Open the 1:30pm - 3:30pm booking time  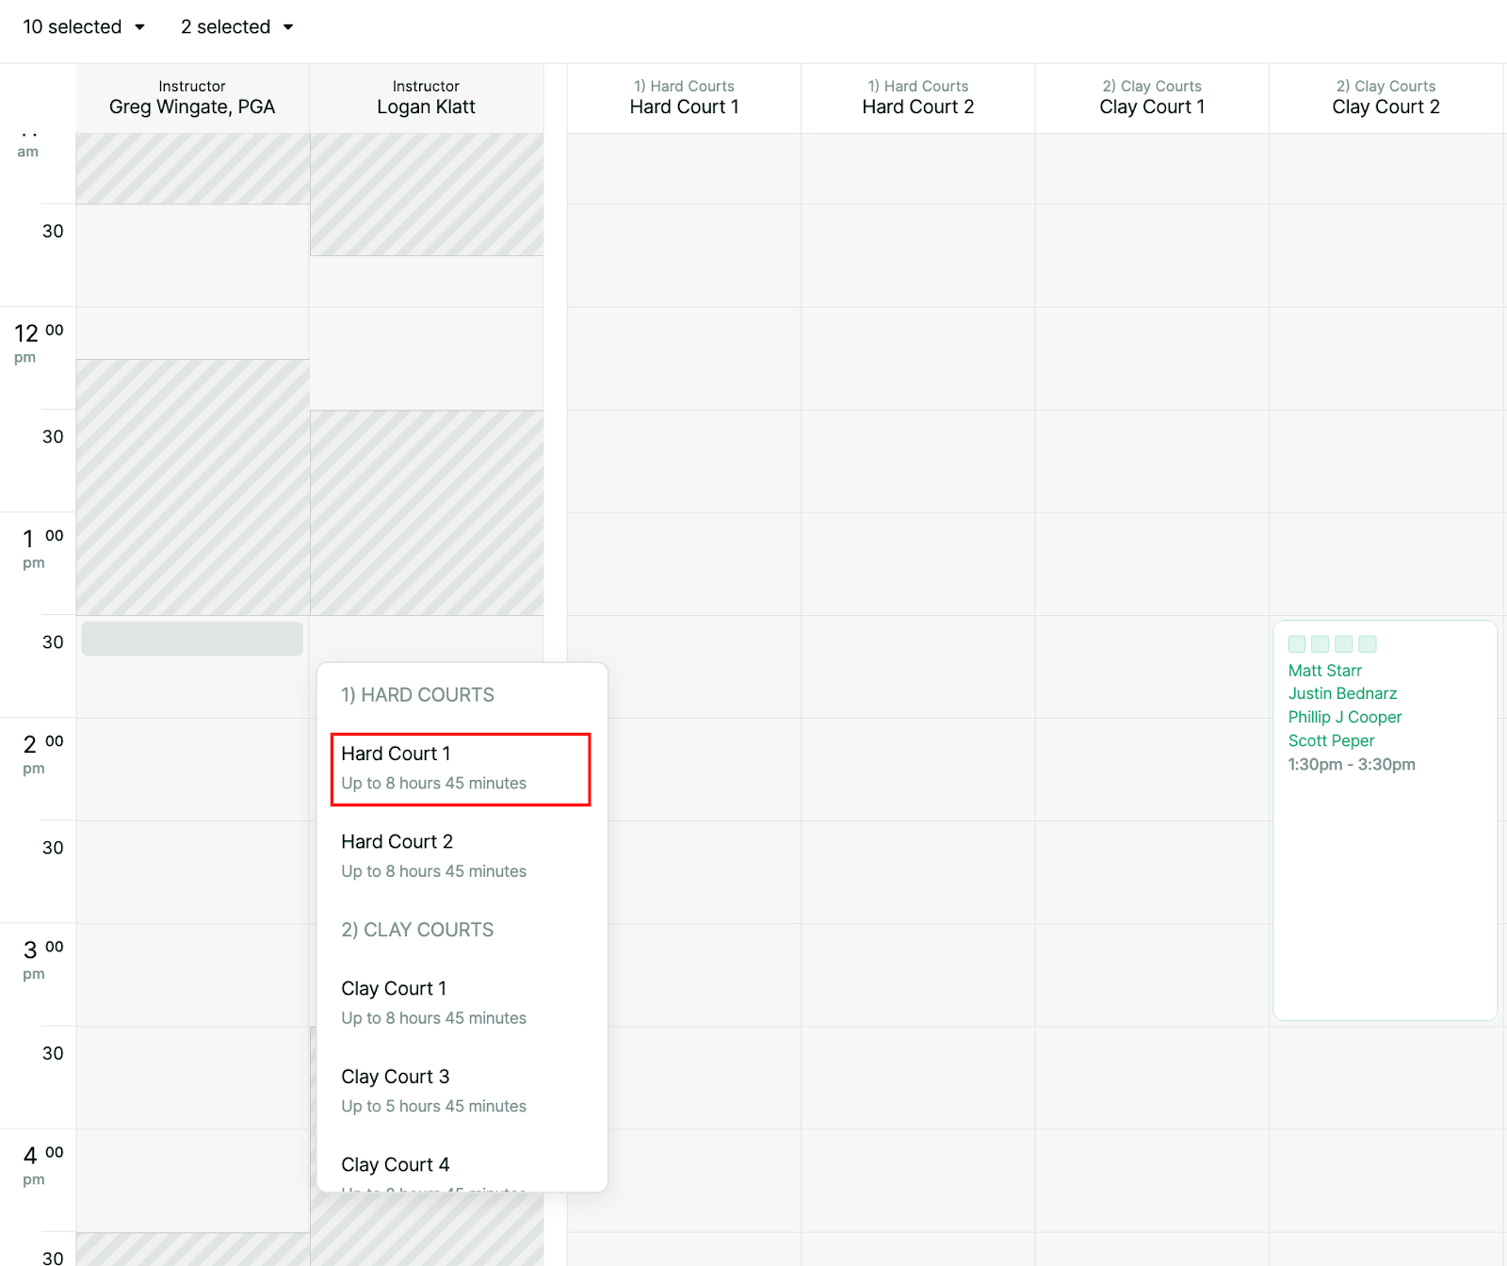(x=1351, y=764)
